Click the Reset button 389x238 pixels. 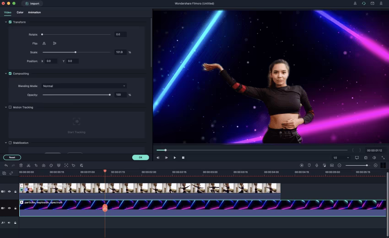(x=12, y=157)
